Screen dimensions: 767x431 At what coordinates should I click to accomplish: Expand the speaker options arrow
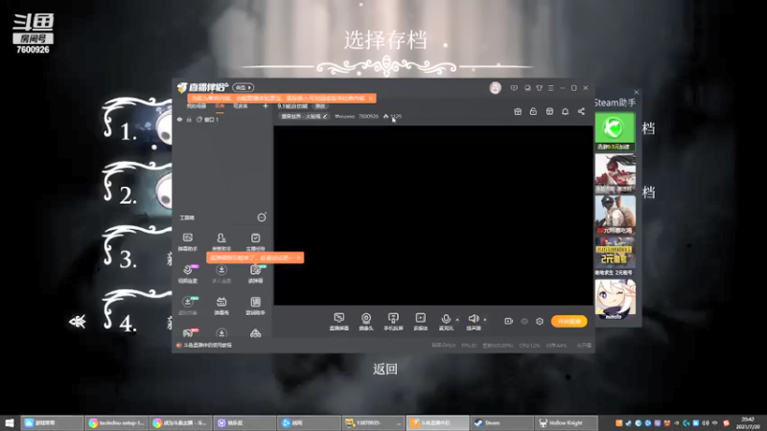tap(485, 320)
